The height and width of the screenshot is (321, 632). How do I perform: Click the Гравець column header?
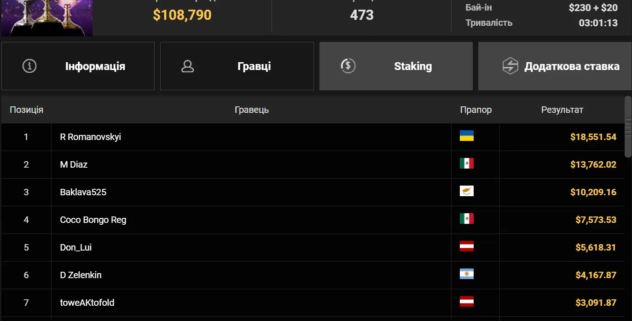[x=251, y=110]
